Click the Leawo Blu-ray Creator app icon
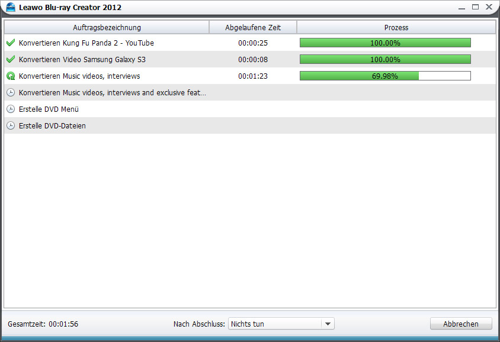The image size is (500, 342). tap(11, 7)
